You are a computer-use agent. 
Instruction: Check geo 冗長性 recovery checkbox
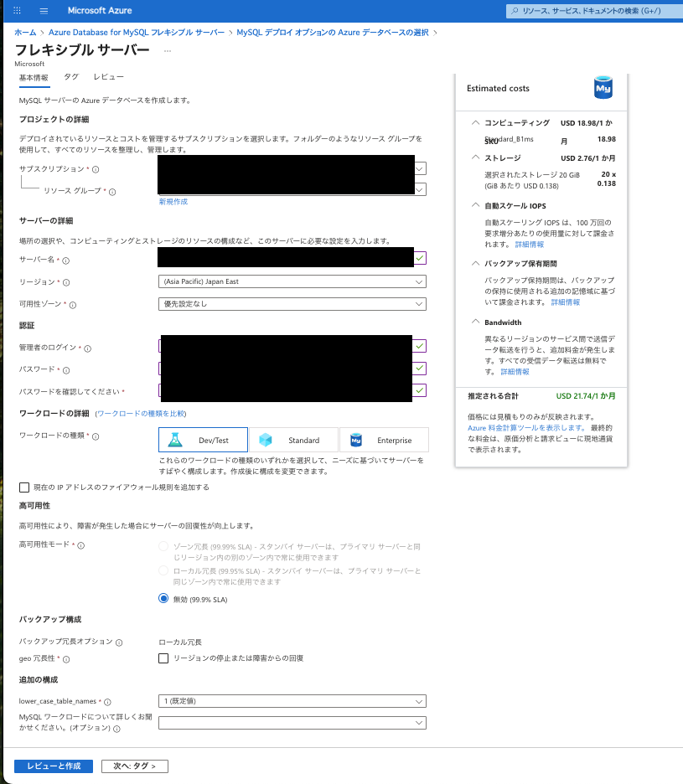pos(164,659)
